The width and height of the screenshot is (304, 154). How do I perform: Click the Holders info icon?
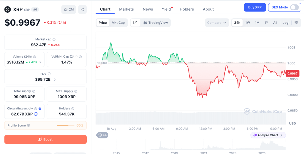click(72, 109)
